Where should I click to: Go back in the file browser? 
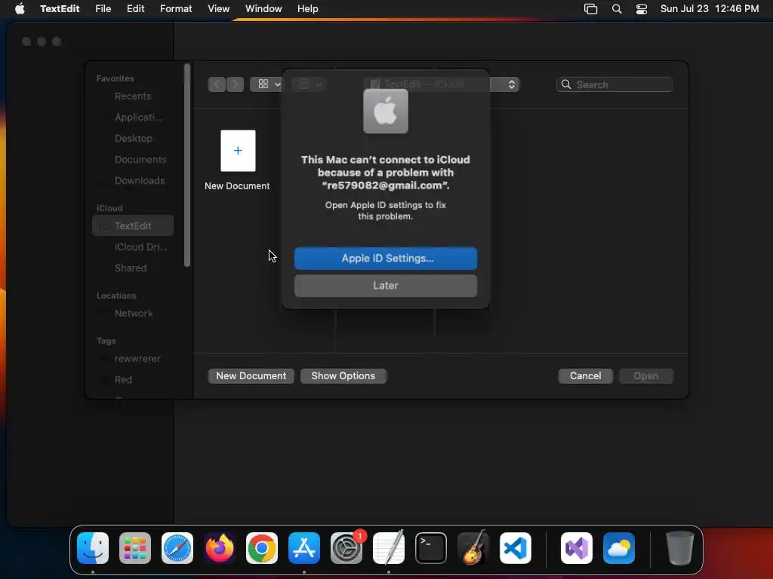point(217,84)
